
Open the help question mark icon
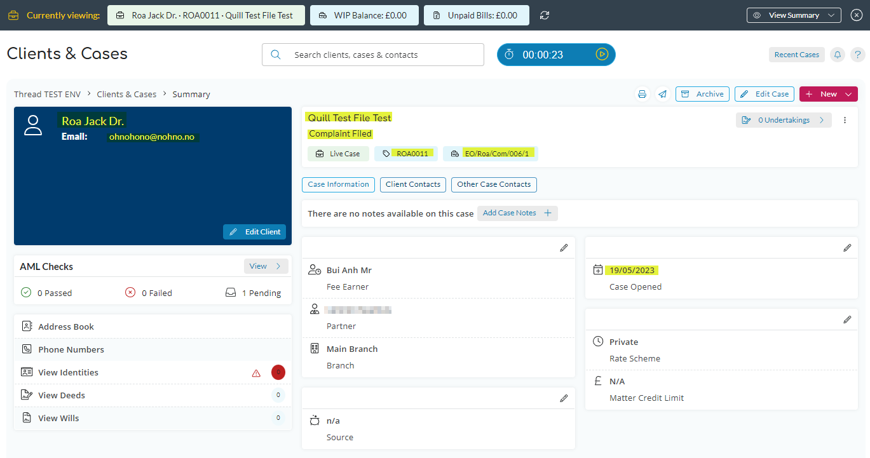click(858, 55)
